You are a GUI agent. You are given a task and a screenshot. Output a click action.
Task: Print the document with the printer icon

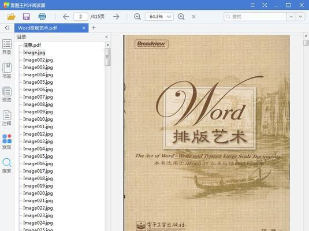42,17
